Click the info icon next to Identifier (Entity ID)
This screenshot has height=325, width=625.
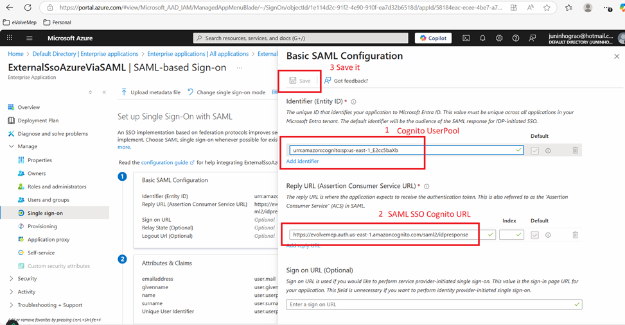point(353,102)
